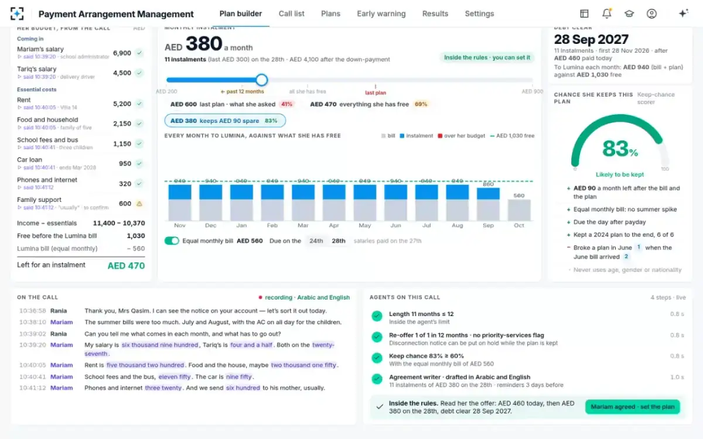Click the highlighted phrase six hundred

pos(243,387)
